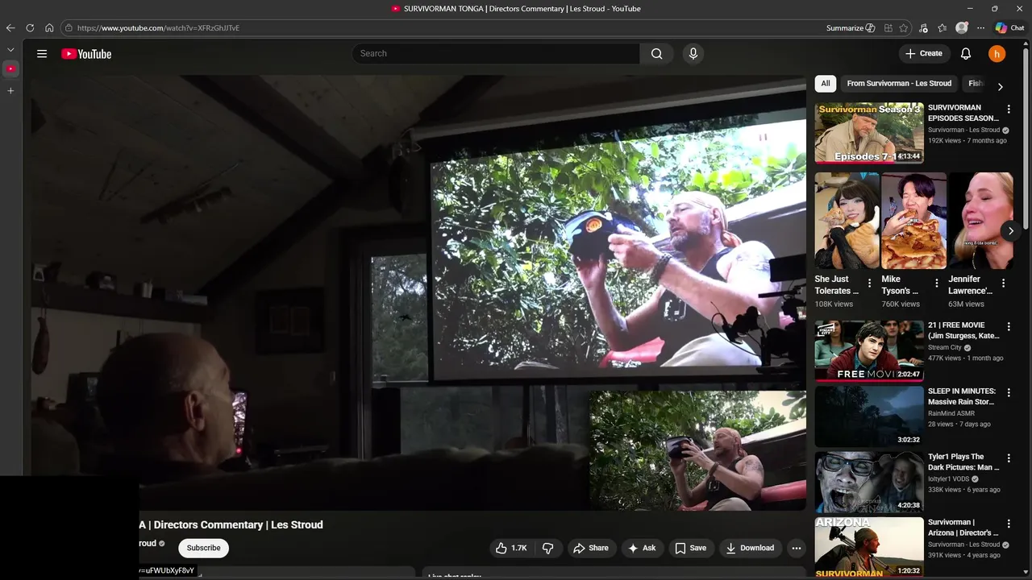Viewport: 1032px width, 580px height.
Task: Subscribe to the Les Stroud channel
Action: [x=204, y=548]
